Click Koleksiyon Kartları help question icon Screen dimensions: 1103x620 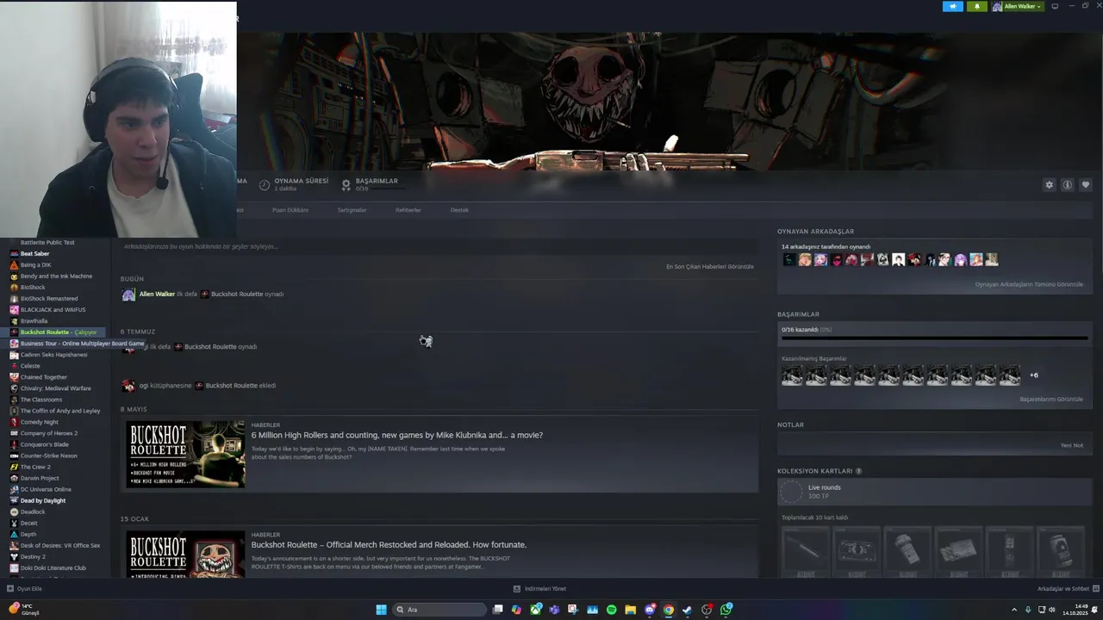point(858,471)
